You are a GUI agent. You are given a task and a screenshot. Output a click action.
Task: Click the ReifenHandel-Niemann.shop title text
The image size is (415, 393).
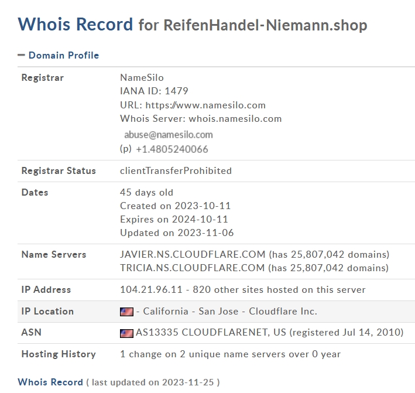point(265,25)
